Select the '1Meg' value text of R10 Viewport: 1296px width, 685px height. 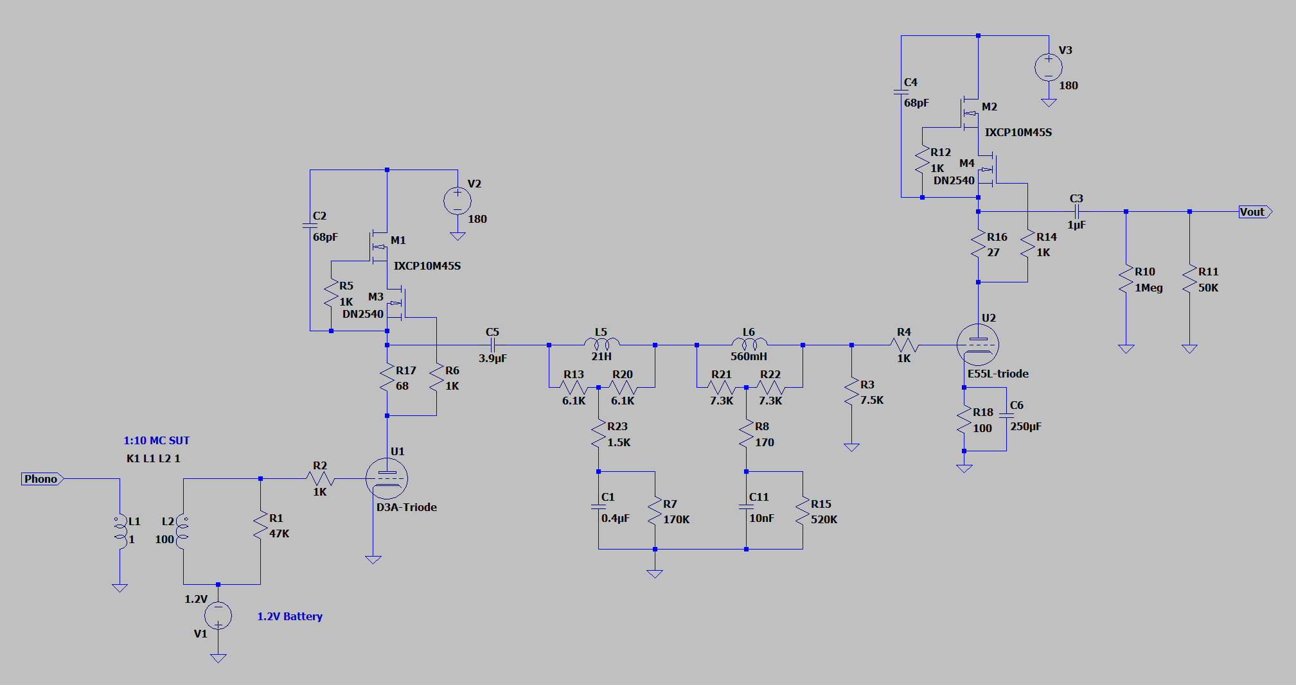(x=1149, y=288)
